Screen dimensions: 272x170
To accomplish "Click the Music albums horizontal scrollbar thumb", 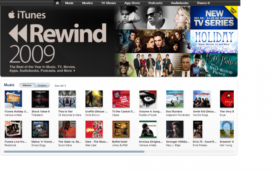I will 74,151.
